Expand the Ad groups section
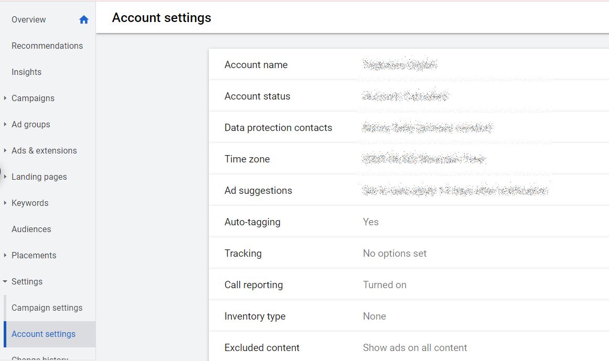Screen dimensions: 609x361 pyautogui.click(x=5, y=124)
